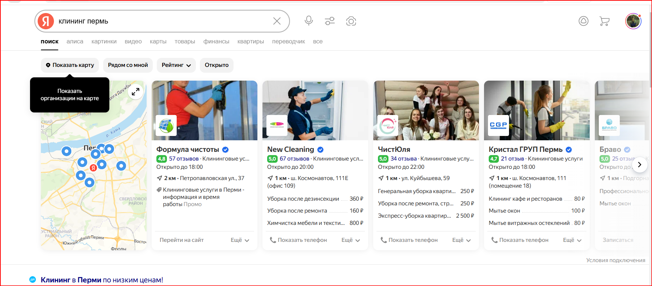Open the Alice assistant icon near cart
652x286 pixels.
[x=584, y=21]
